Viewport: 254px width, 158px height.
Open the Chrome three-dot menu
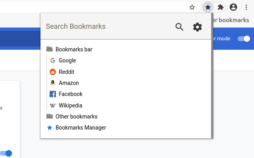[246, 7]
